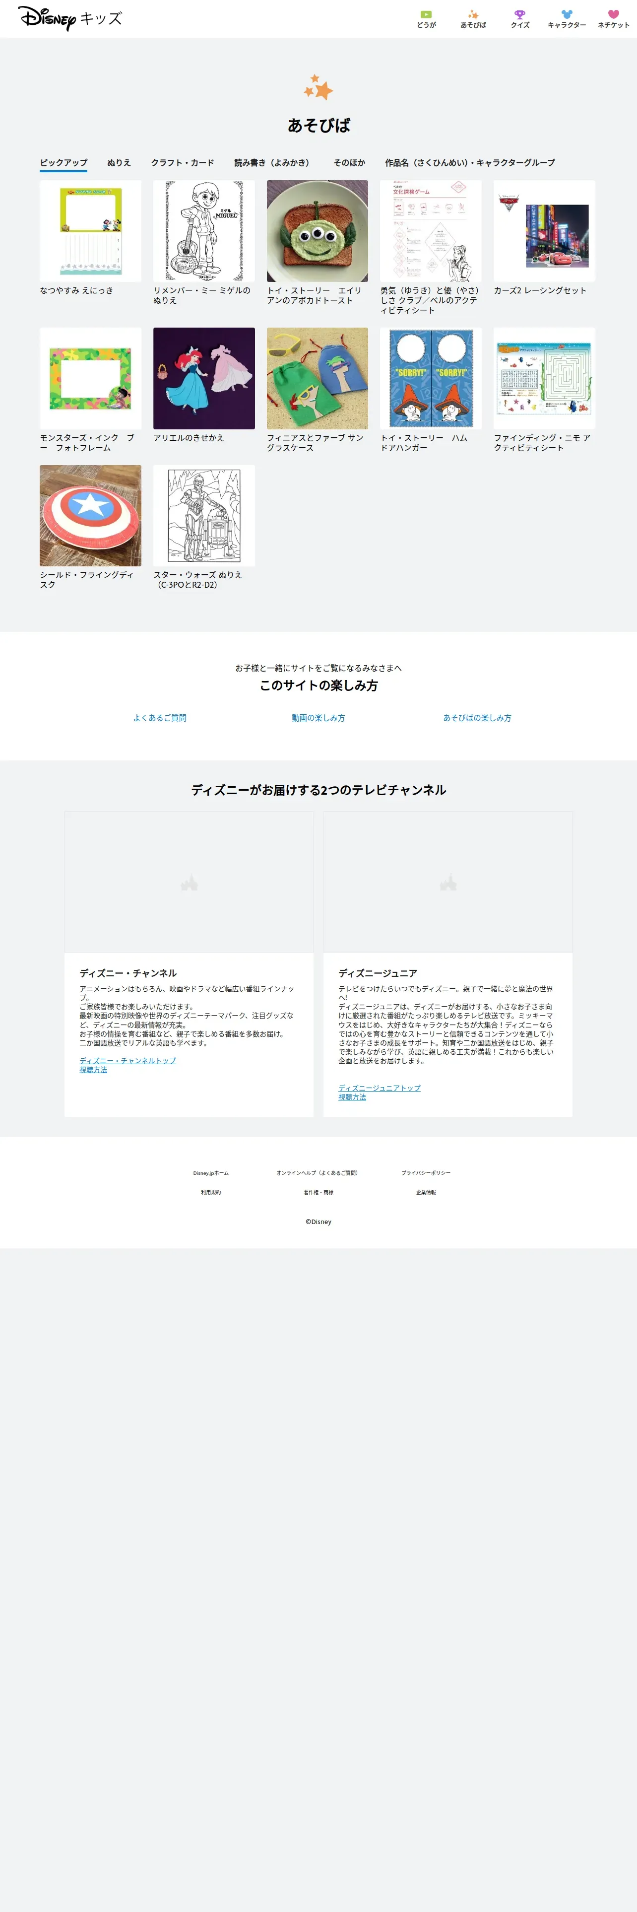Screen dimensions: 637x1912
Task: Click title リメンバー・ミー ミゲルのぬりえ
Action: tap(202, 295)
